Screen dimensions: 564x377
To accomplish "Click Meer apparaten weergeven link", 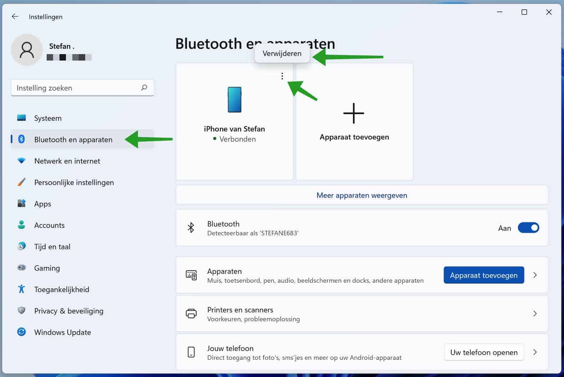I will 362,195.
